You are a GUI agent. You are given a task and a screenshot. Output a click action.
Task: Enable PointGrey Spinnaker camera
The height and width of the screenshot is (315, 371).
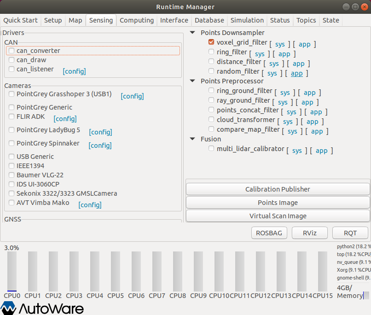[x=12, y=143]
